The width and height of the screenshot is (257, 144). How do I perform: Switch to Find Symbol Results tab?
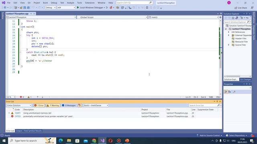click(33, 131)
